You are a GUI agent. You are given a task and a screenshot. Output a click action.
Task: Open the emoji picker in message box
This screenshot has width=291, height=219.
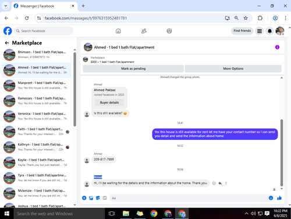point(271,198)
